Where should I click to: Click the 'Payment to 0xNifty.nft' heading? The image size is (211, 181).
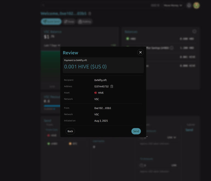click(x=76, y=60)
